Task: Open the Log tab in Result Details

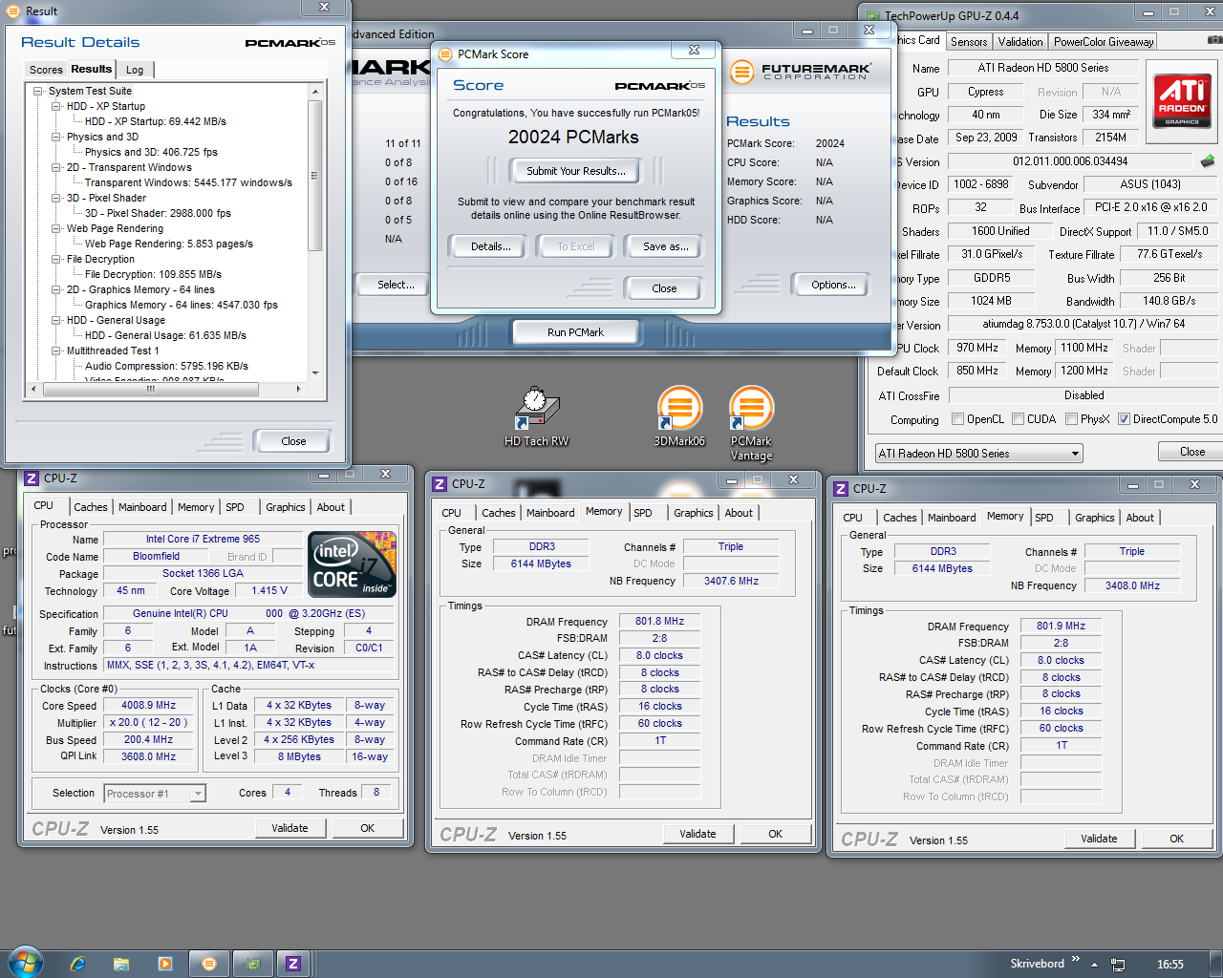Action: 135,70
